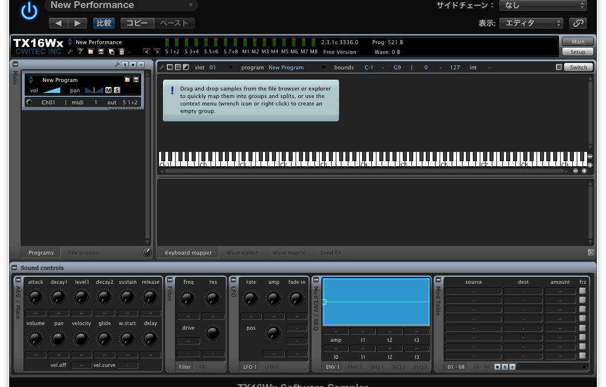Open the サイドチェーン dropdown

click(542, 5)
